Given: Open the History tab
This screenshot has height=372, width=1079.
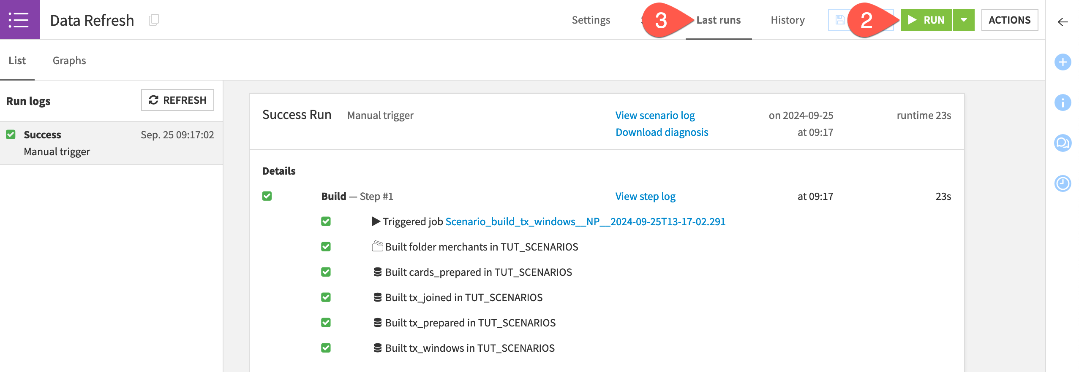Looking at the screenshot, I should pos(787,20).
